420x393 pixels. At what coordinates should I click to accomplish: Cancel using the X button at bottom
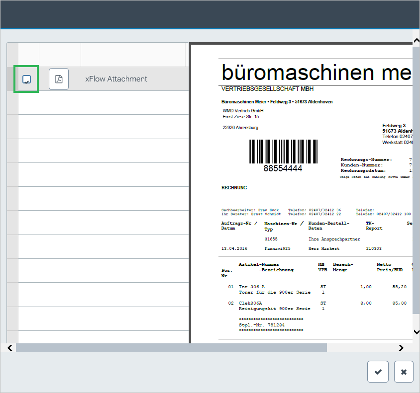coord(404,372)
